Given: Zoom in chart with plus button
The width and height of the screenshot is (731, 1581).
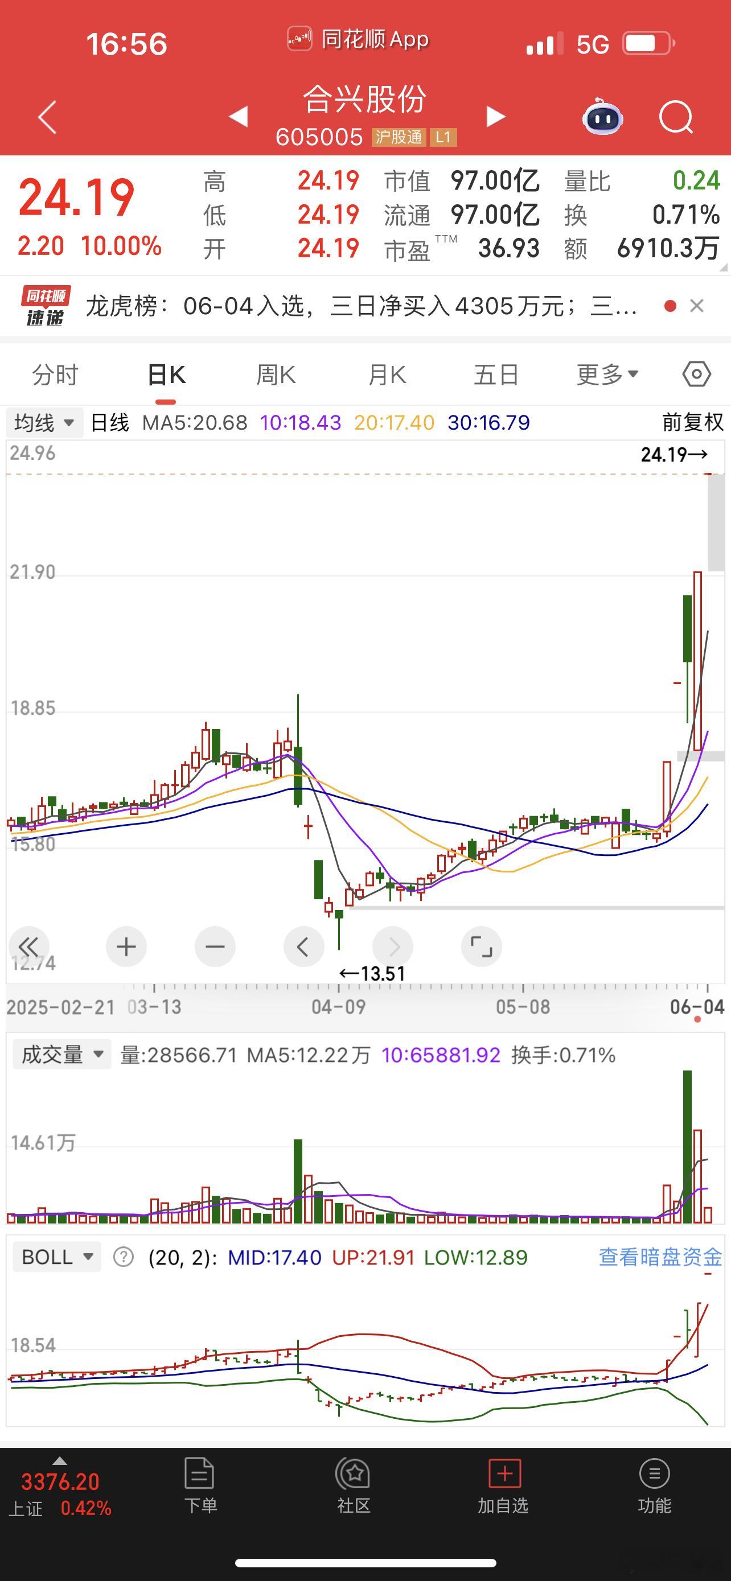Looking at the screenshot, I should [x=126, y=946].
